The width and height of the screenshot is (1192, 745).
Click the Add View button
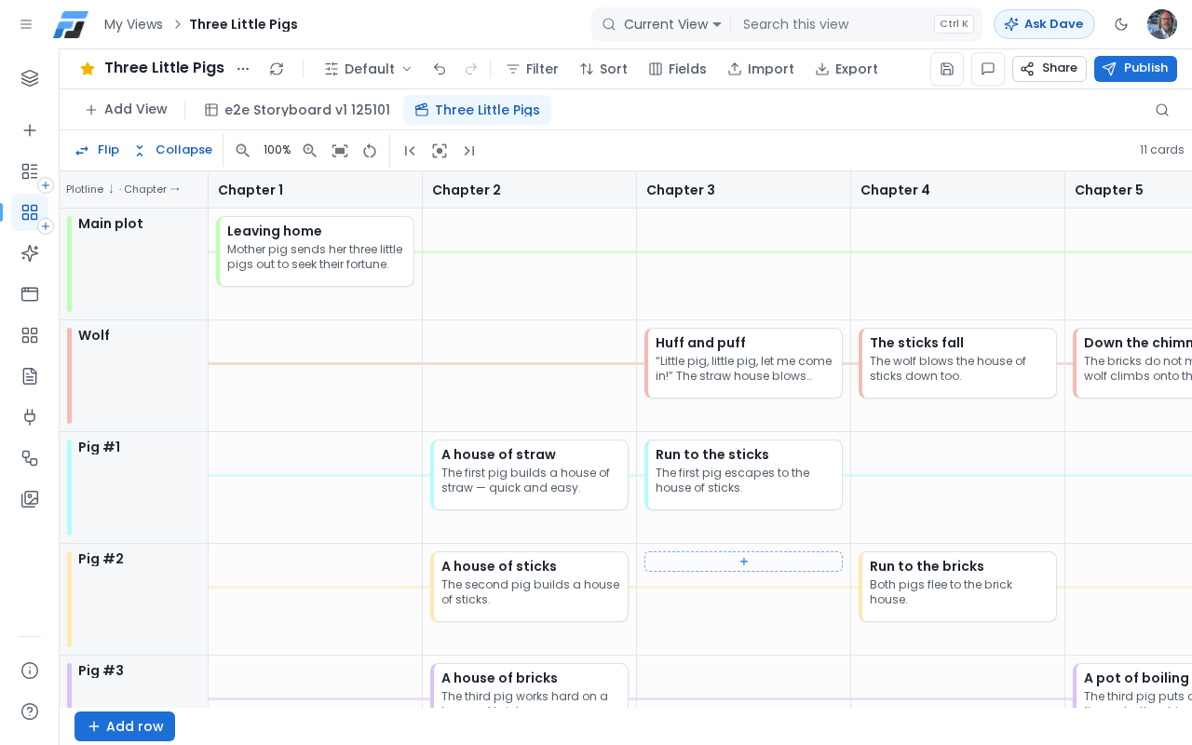tap(126, 110)
